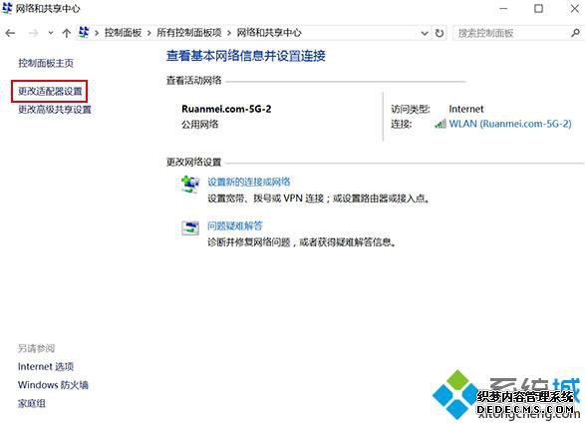Select 网络和共享中心 in the breadcrumb
The height and width of the screenshot is (424, 585).
click(269, 33)
